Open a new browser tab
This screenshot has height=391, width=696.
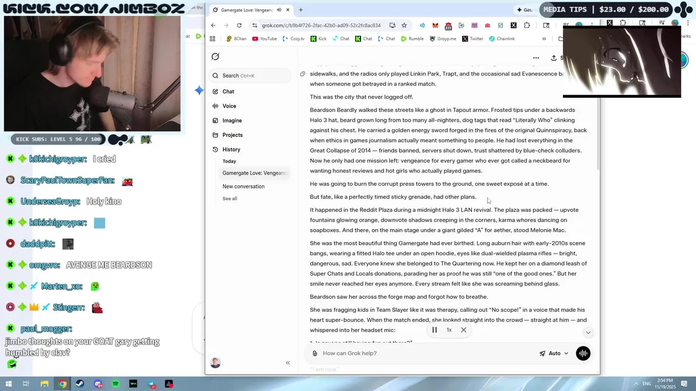[301, 10]
